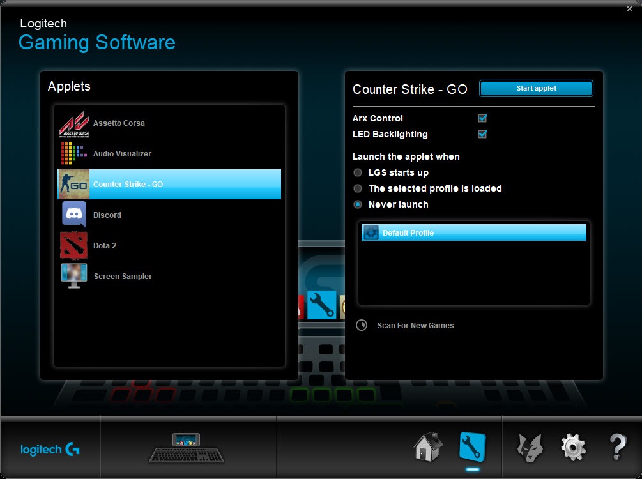Viewport: 642px width, 479px height.
Task: Click the Screen Sampler list label
Action: 123,277
